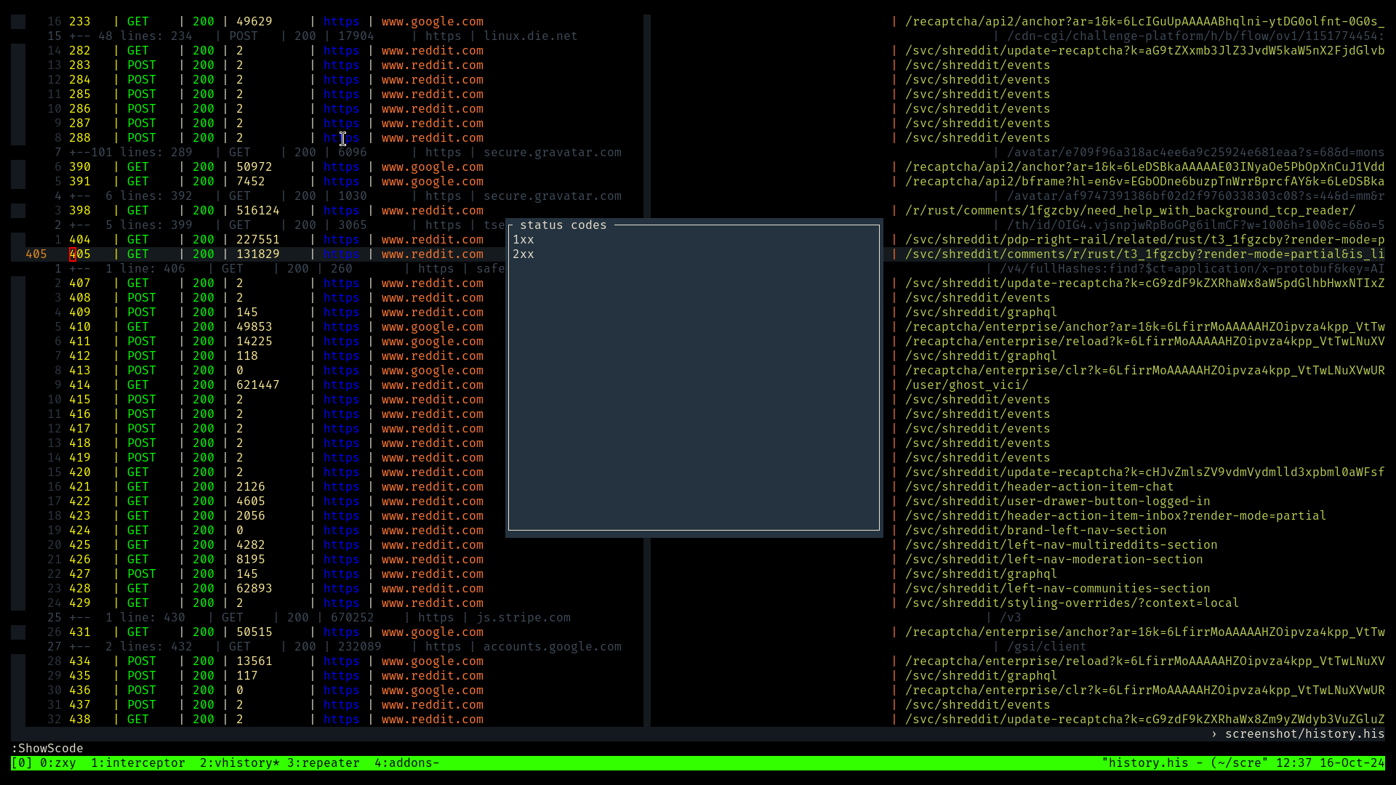
Task: Click the gutter sign next to request 390
Action: [x=17, y=166]
